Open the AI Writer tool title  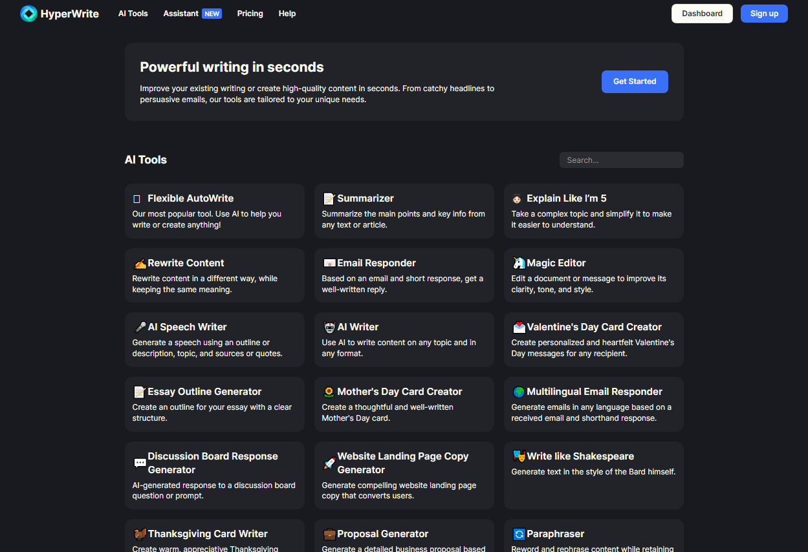tap(358, 327)
